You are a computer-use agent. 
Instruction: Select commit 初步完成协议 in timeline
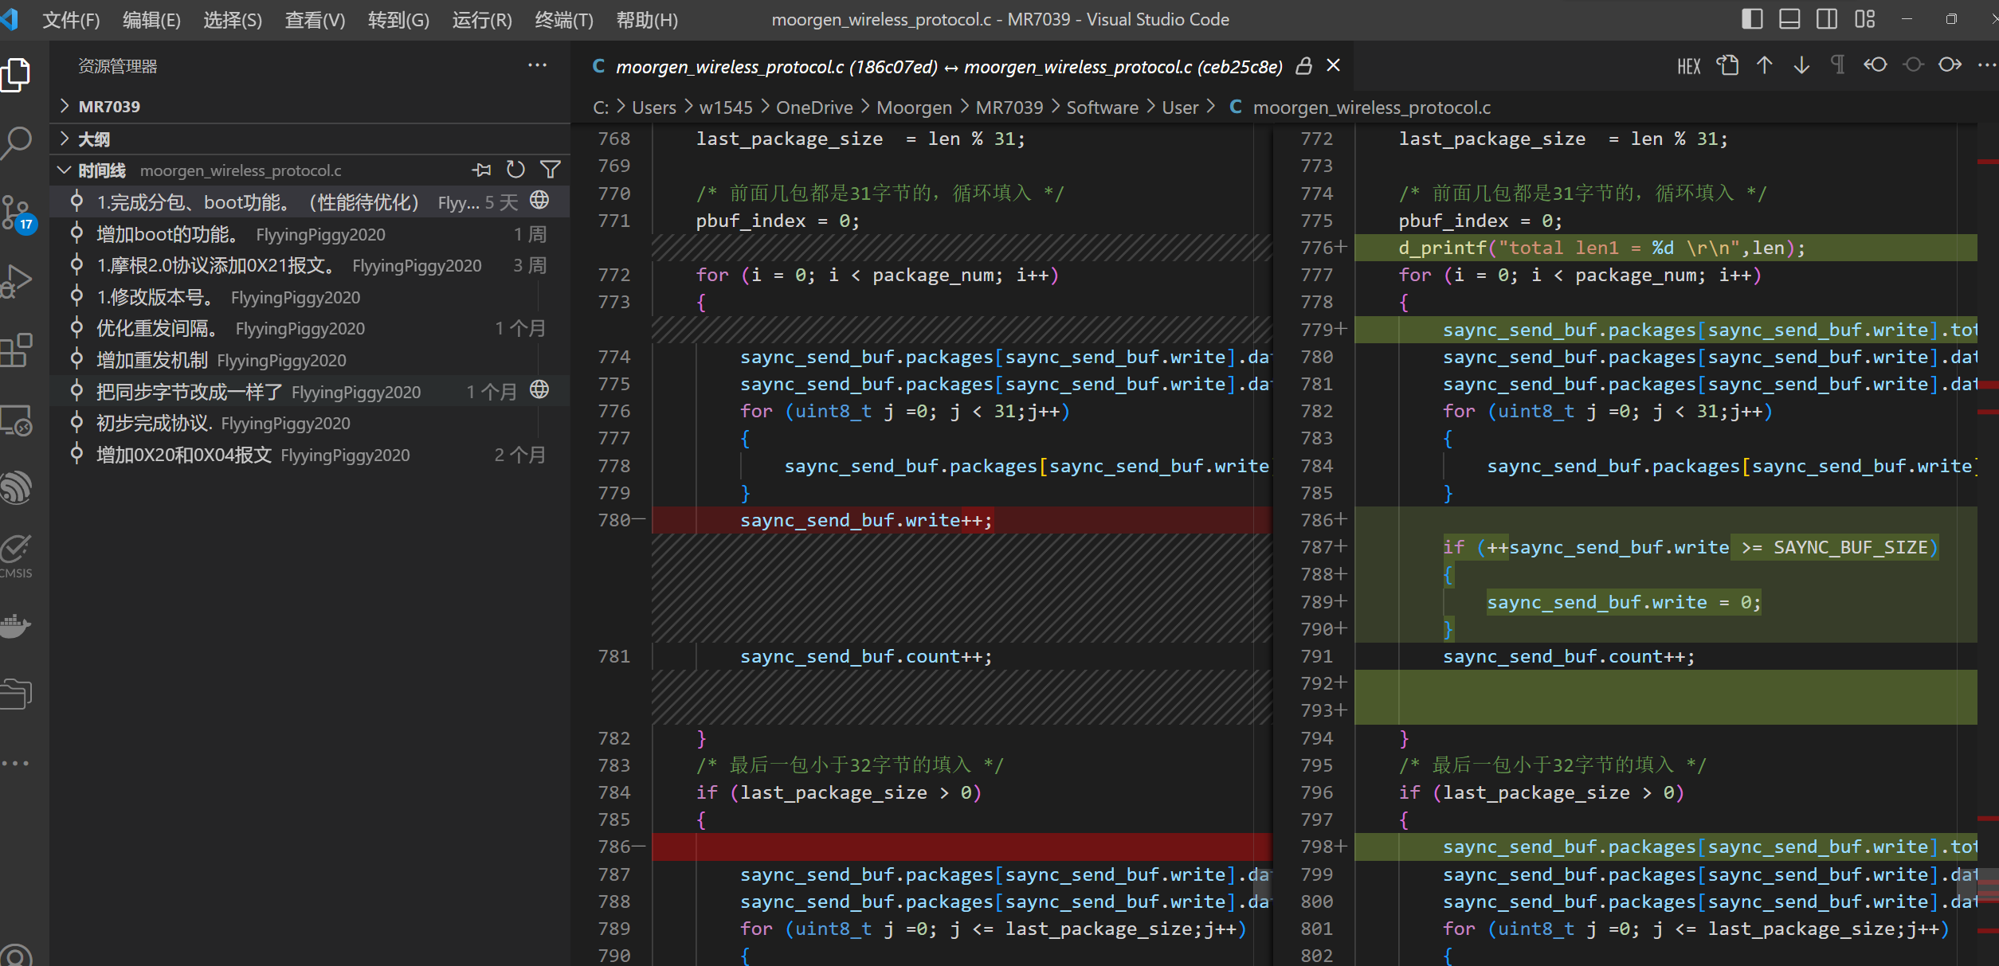pyautogui.click(x=310, y=423)
